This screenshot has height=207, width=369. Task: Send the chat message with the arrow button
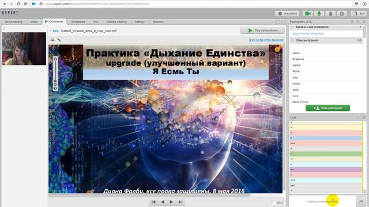coord(361,201)
